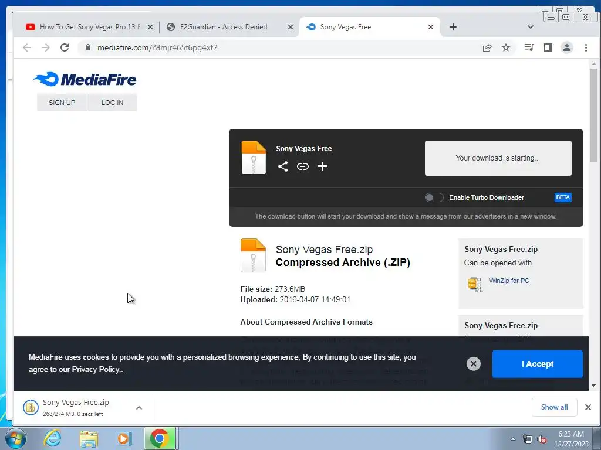The image size is (601, 450).
Task: Click the scrollbar up arrow
Action: click(593, 64)
